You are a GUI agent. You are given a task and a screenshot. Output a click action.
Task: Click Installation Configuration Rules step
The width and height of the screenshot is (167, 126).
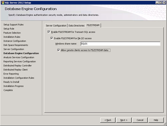(19, 78)
